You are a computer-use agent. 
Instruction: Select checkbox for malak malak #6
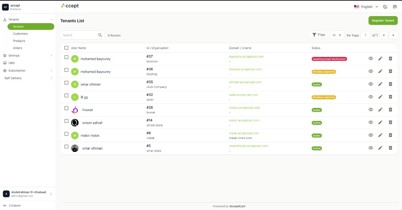coord(66,134)
